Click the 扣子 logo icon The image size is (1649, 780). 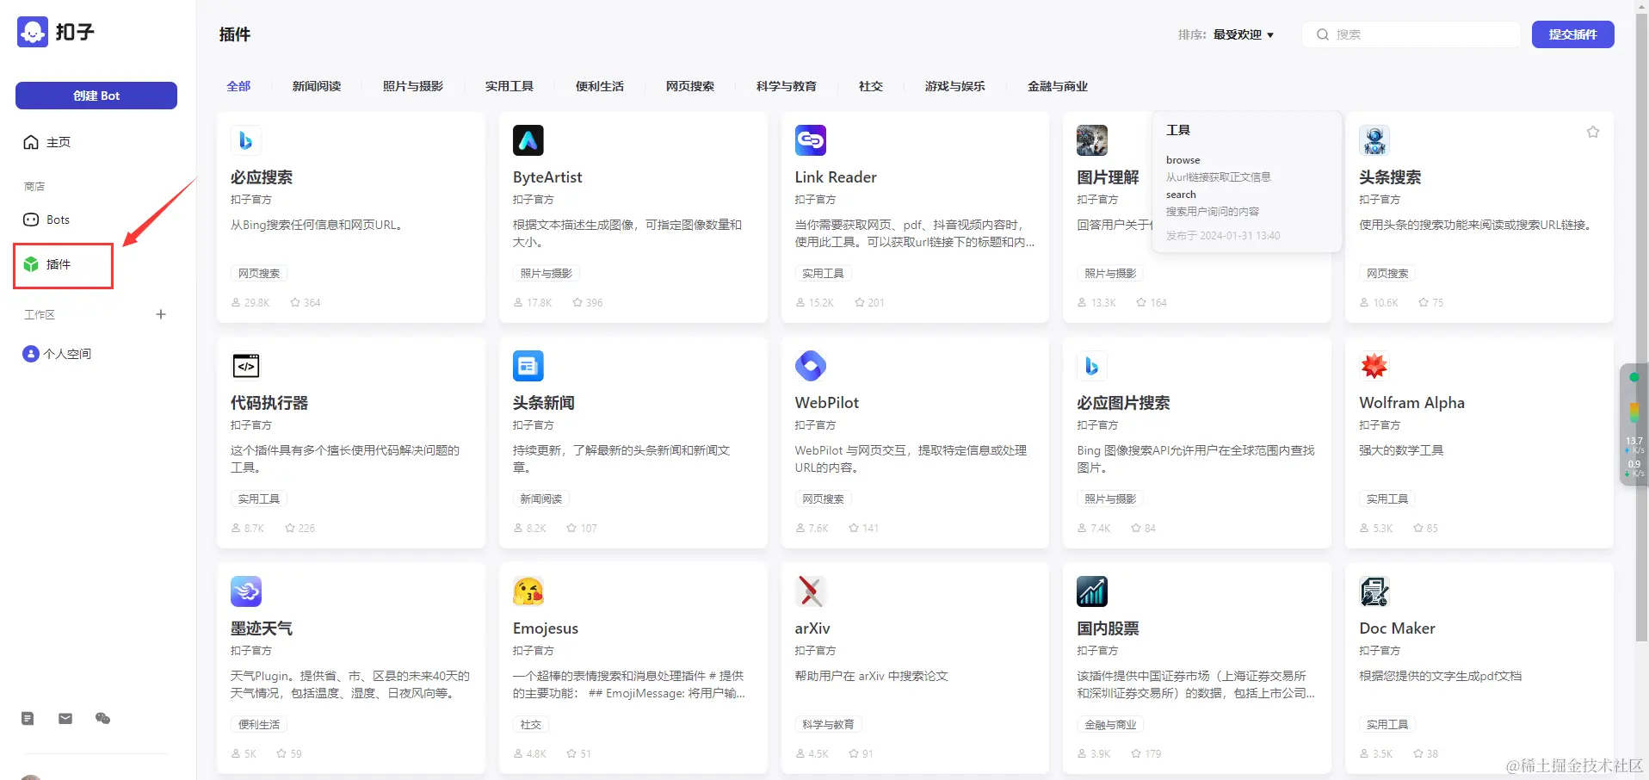33,32
